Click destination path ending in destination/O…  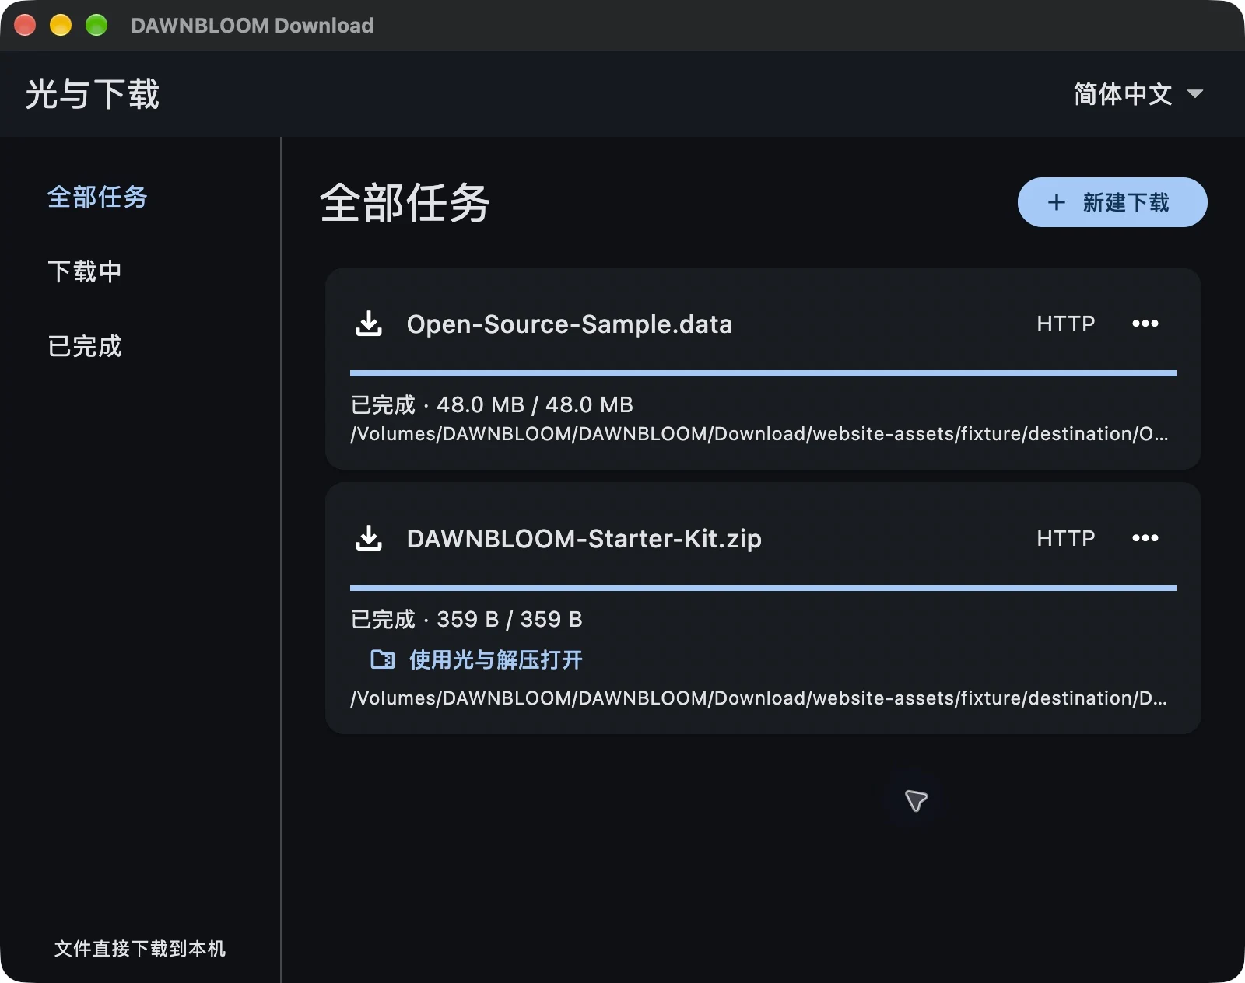tap(759, 434)
